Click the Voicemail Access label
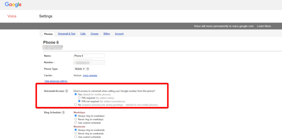The height and width of the screenshot is (140, 282). [54, 91]
